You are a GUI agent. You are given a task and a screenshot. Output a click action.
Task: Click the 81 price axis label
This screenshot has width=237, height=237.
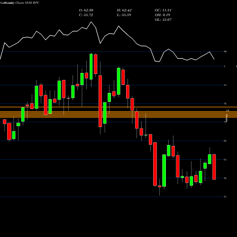225,85
